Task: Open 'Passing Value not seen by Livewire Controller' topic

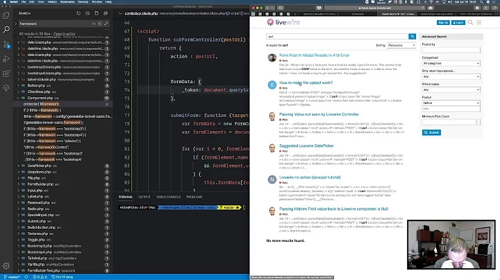Action: pos(319,114)
